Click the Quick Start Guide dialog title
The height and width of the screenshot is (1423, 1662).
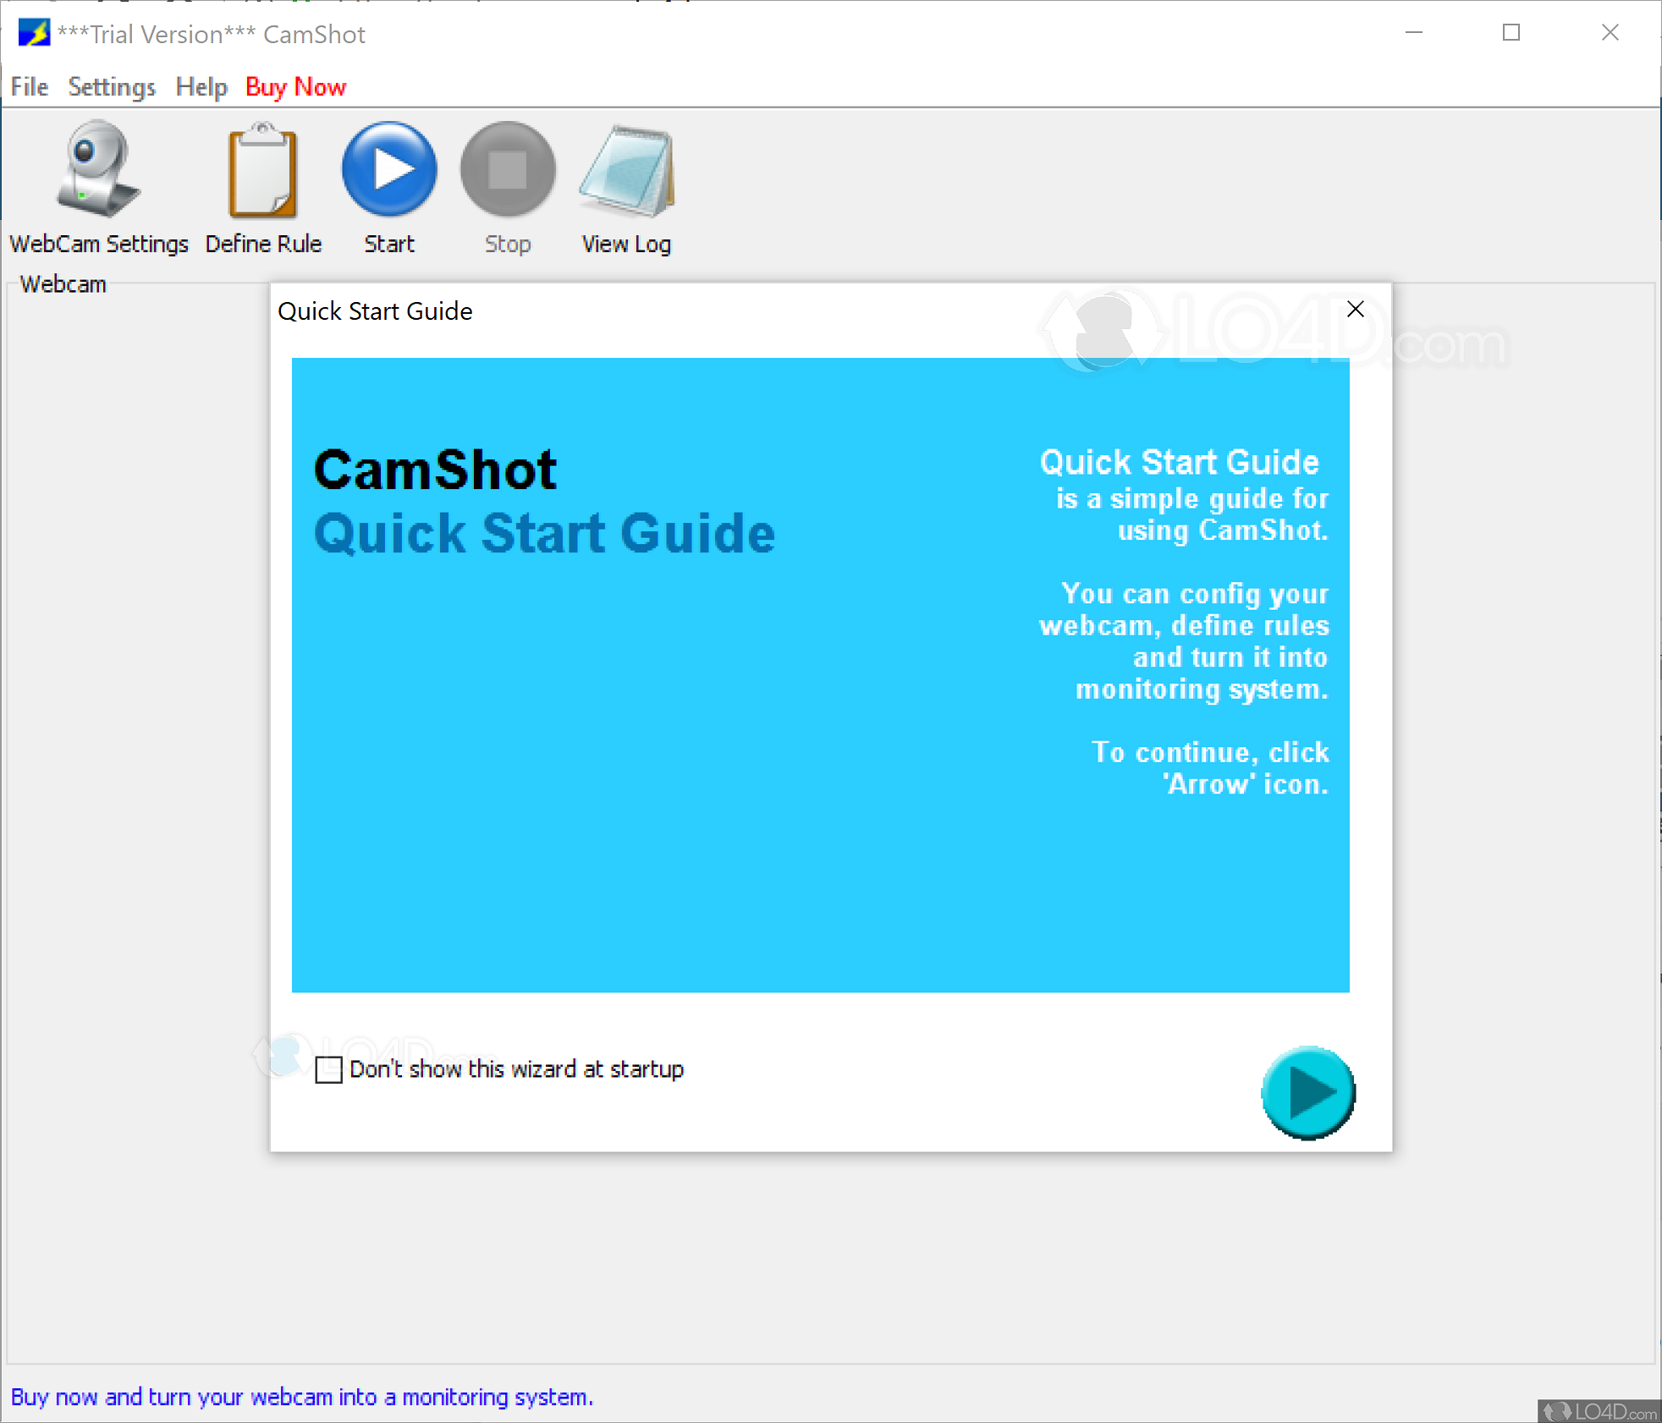(x=375, y=311)
